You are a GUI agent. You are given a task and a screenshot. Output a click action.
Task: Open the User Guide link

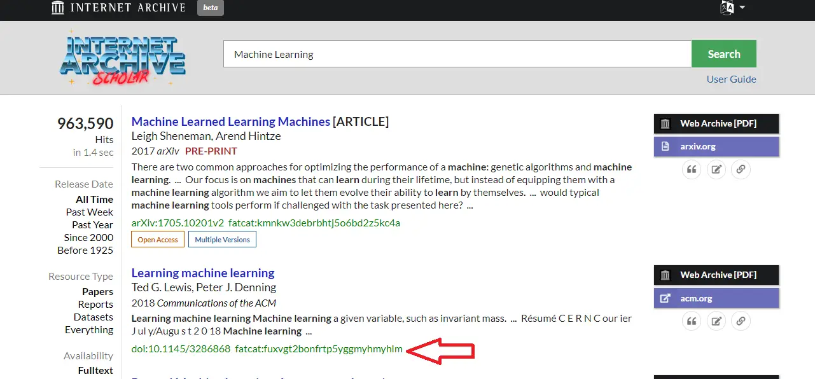(731, 79)
